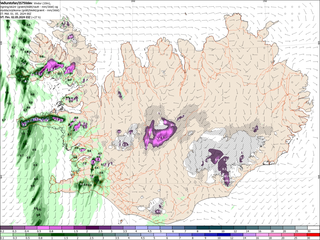This screenshot has height=240, width=320.
Task: Pick the 2.5 snow-scale swatch
Action: coord(104,228)
